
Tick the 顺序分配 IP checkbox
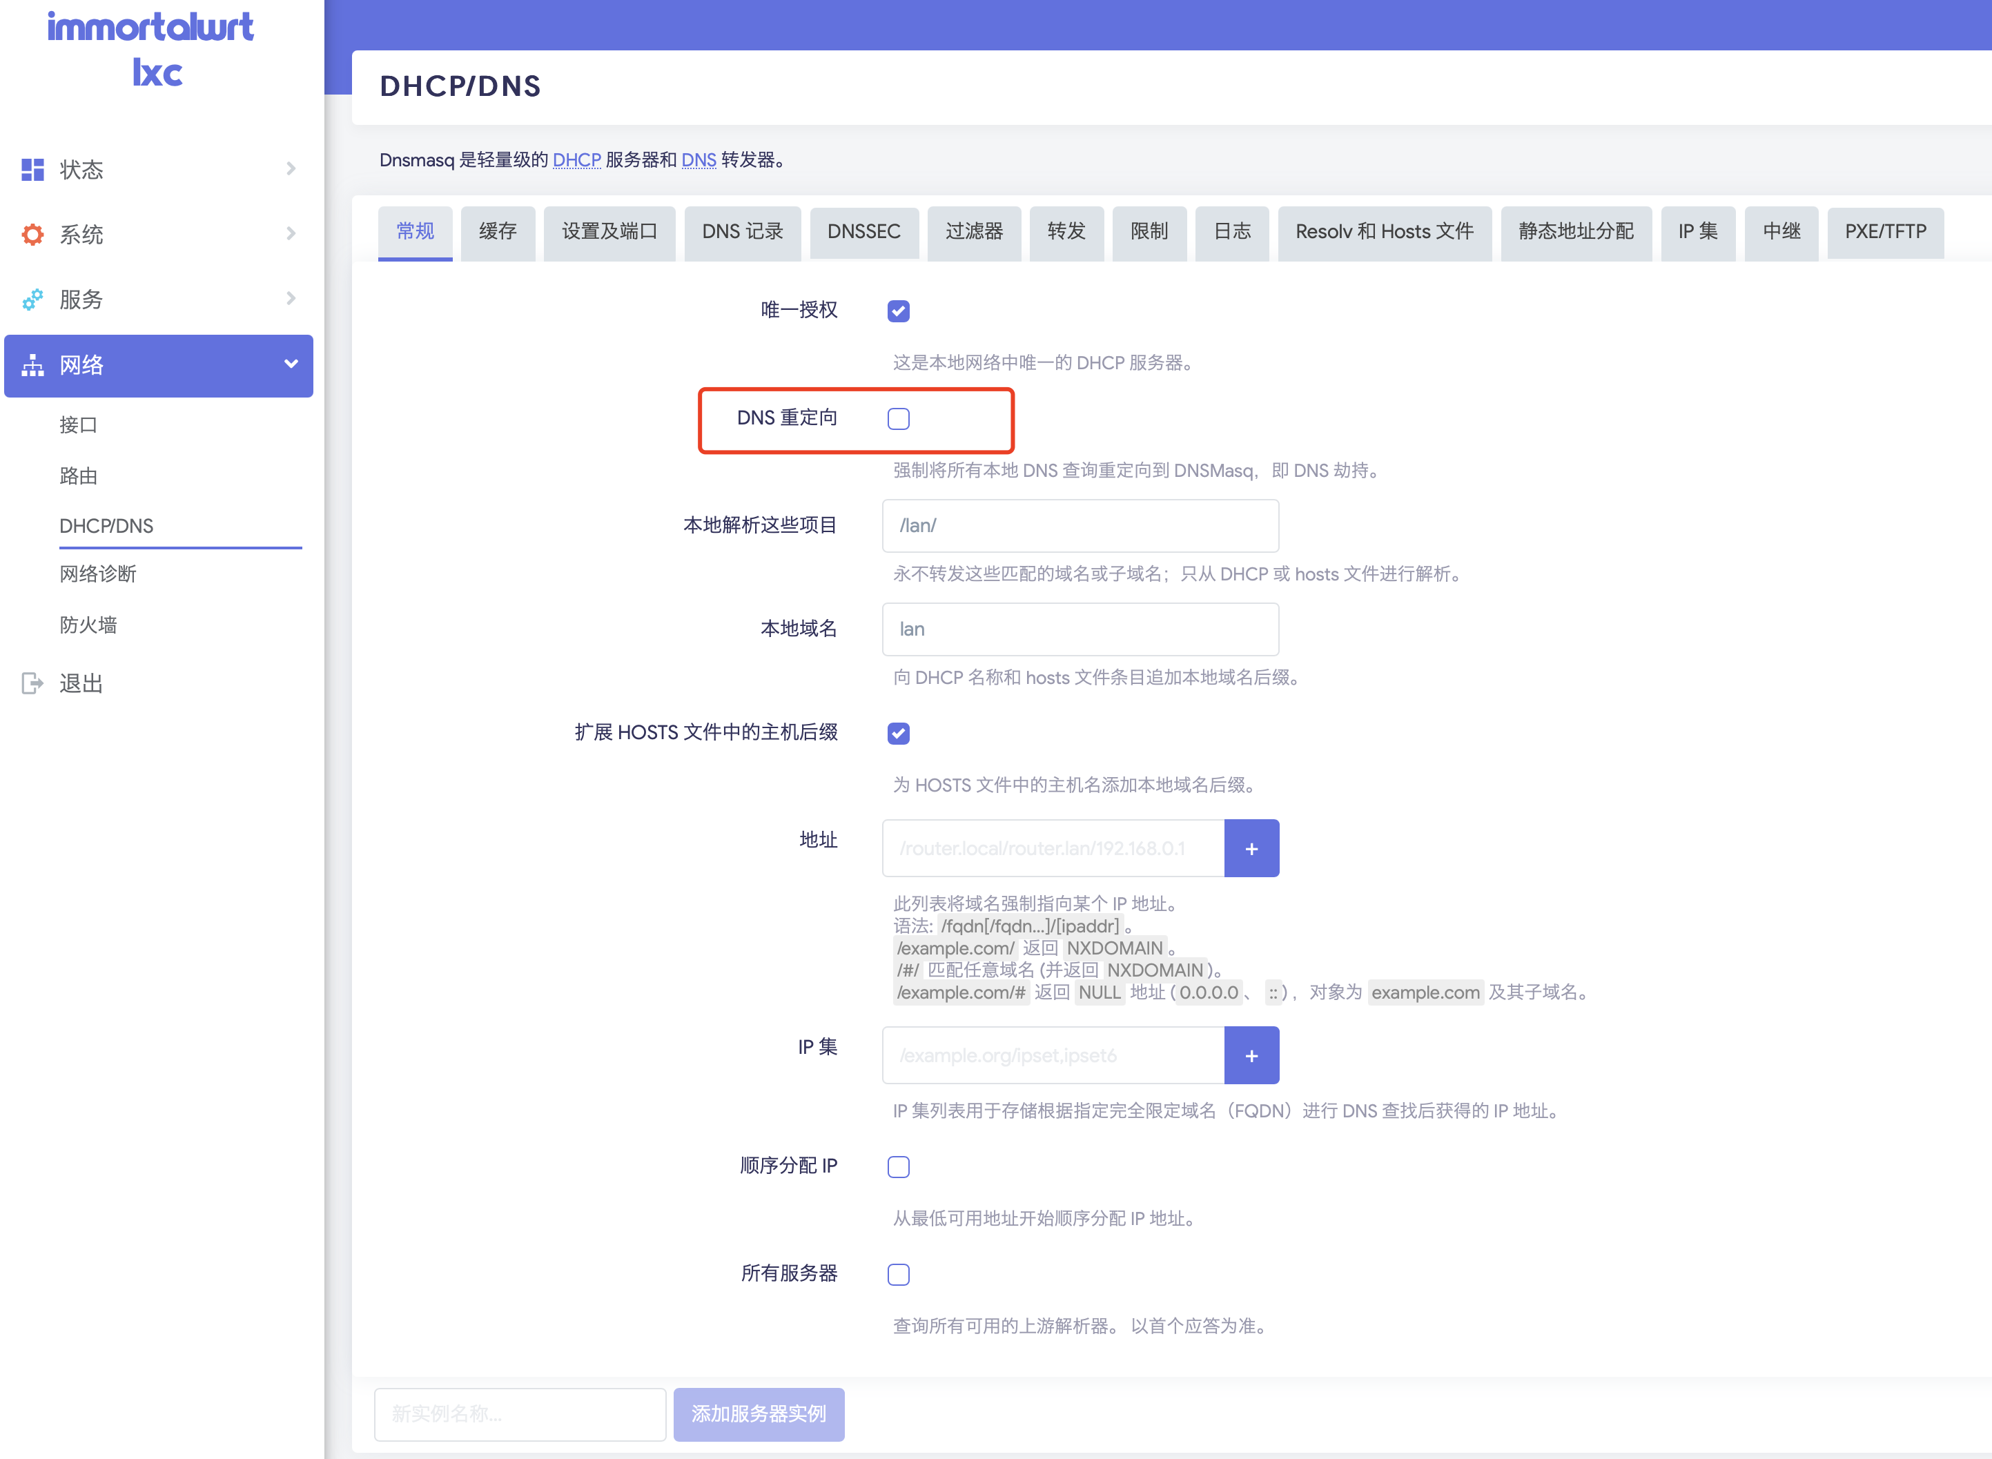pos(899,1166)
